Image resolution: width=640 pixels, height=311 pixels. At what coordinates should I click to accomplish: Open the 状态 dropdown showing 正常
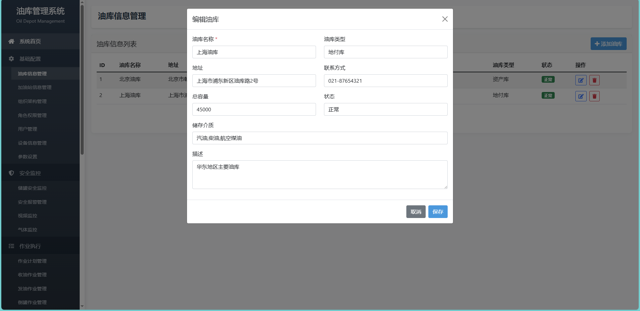[385, 109]
